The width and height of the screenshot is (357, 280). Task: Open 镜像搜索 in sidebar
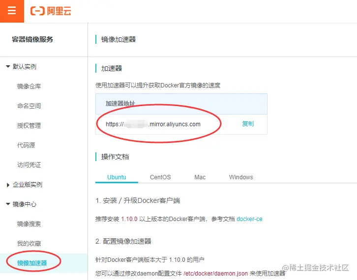[29, 224]
